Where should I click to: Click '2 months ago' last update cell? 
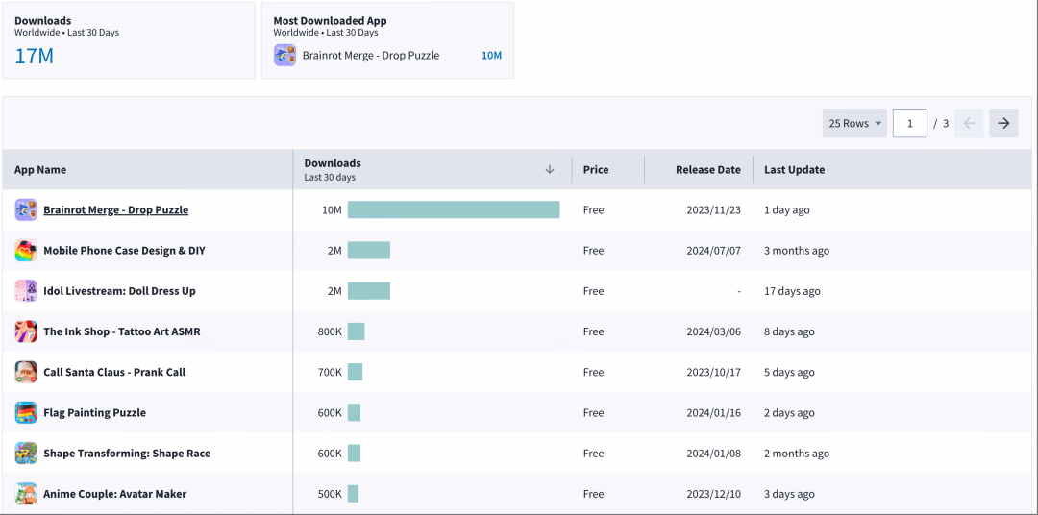point(797,454)
